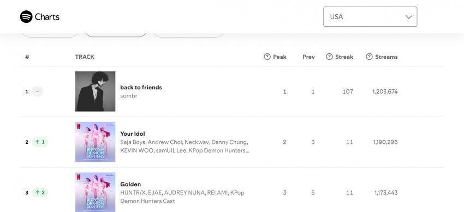Click the no-change dash badge for rank 1
Viewport: 464px width, 212px height.
point(37,92)
